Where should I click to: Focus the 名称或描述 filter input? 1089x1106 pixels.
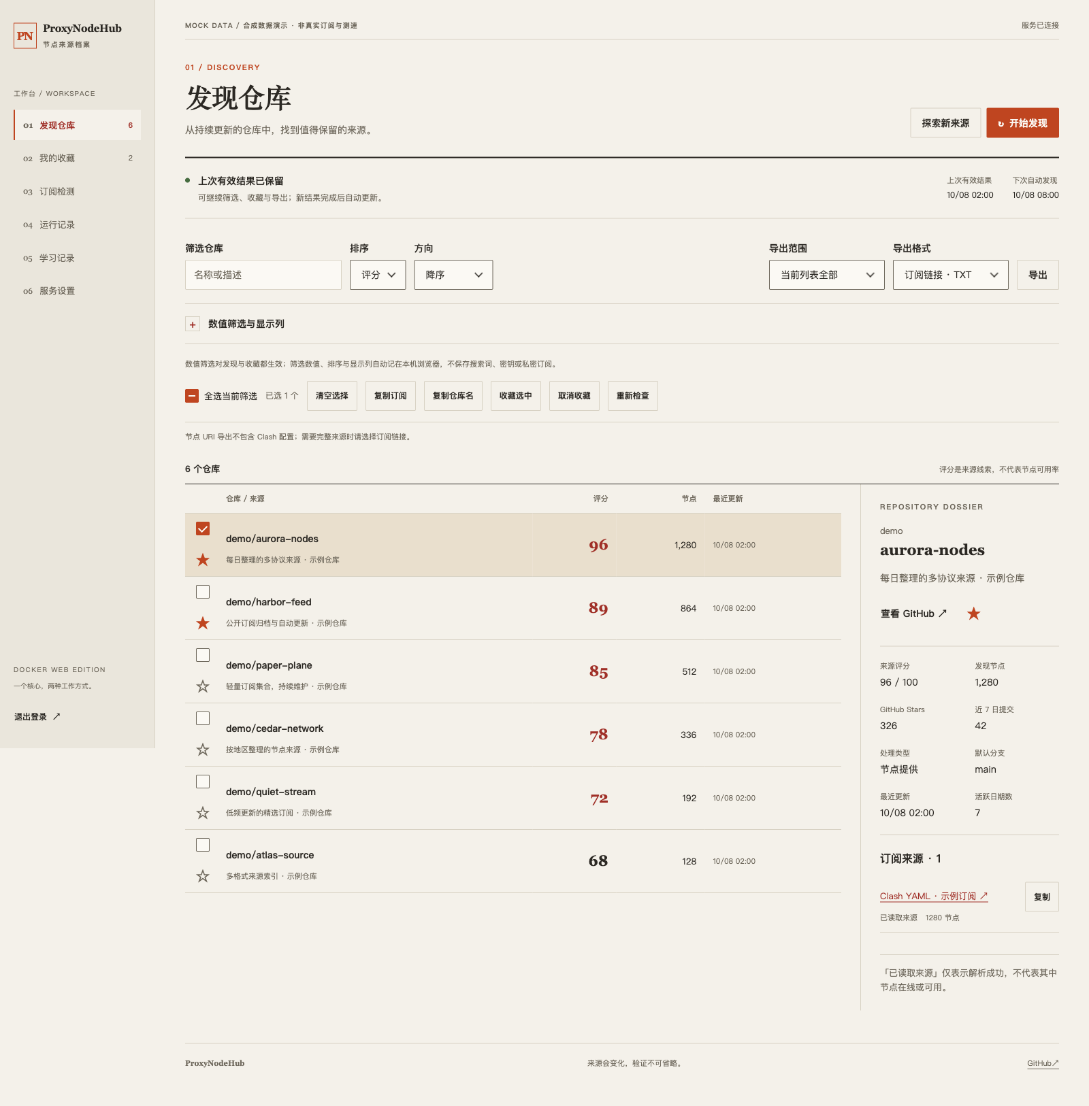[263, 275]
